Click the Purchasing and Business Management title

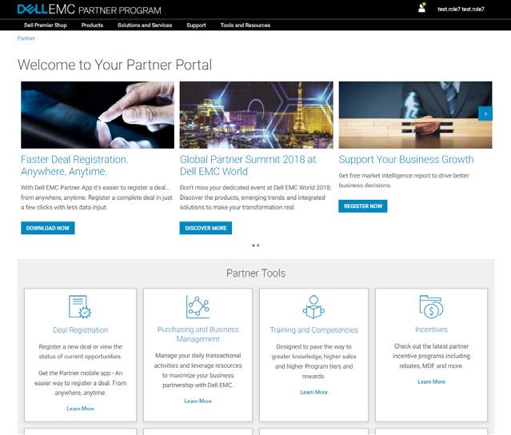(x=198, y=334)
